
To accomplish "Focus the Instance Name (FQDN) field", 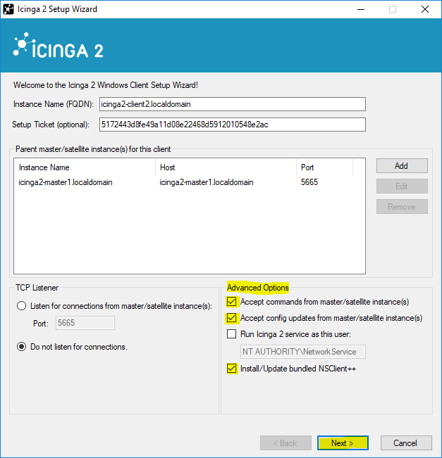I will [233, 104].
